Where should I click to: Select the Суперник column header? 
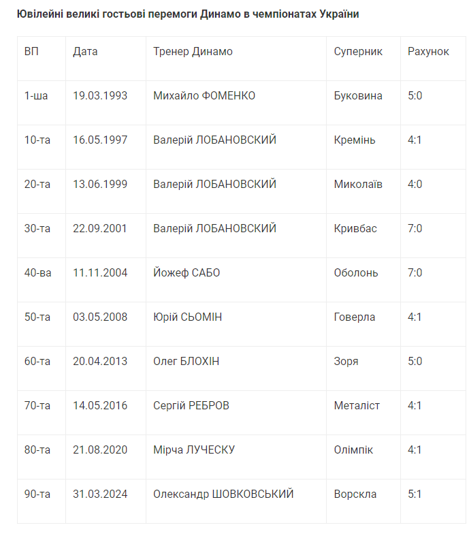coord(358,52)
